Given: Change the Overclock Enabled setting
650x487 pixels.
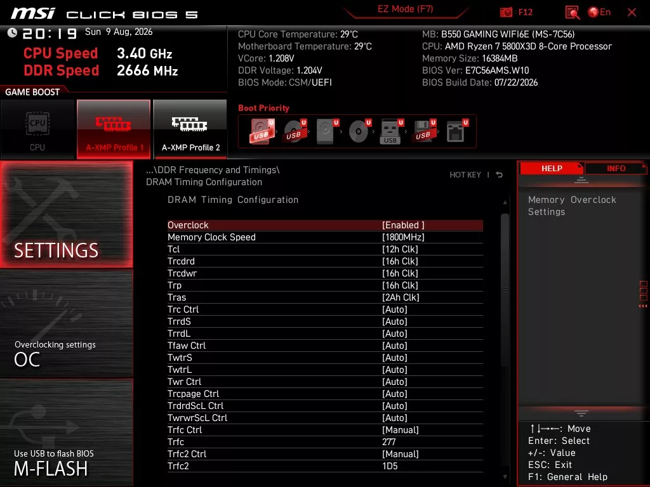Looking at the screenshot, I should [x=325, y=225].
